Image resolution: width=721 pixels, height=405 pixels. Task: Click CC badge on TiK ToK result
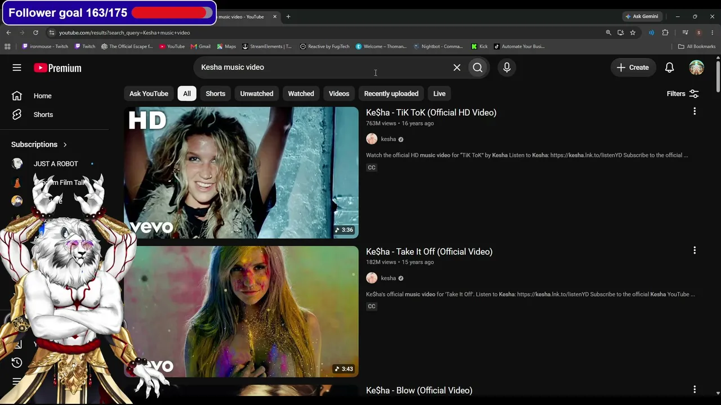[372, 168]
